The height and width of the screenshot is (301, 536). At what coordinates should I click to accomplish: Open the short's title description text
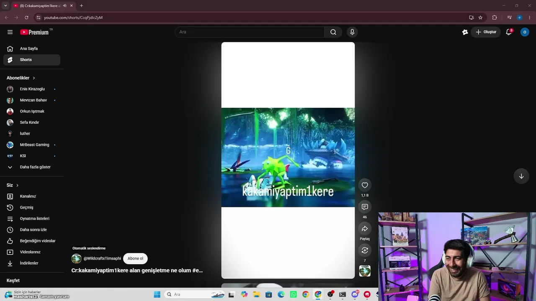[x=137, y=270]
